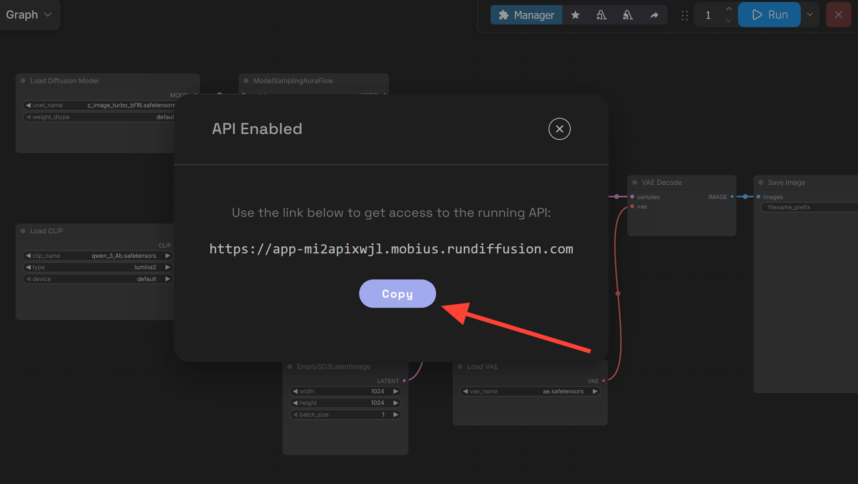Viewport: 858px width, 484px height.
Task: Click the height 1024 value field
Action: 345,403
